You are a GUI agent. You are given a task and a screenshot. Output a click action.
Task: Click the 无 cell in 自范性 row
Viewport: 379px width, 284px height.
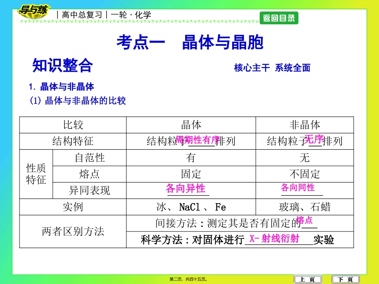tap(305, 158)
